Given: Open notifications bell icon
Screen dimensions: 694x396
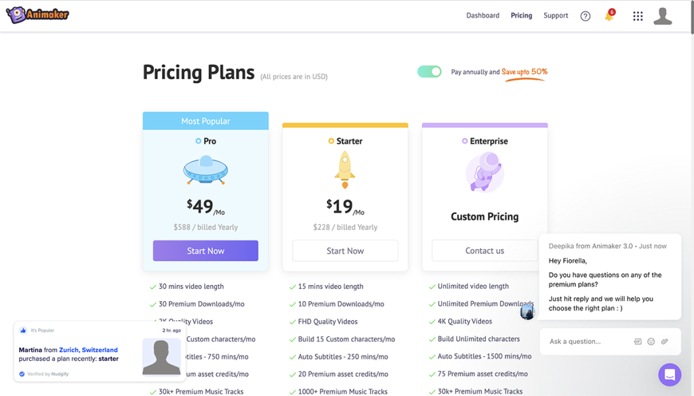Looking at the screenshot, I should pos(609,16).
